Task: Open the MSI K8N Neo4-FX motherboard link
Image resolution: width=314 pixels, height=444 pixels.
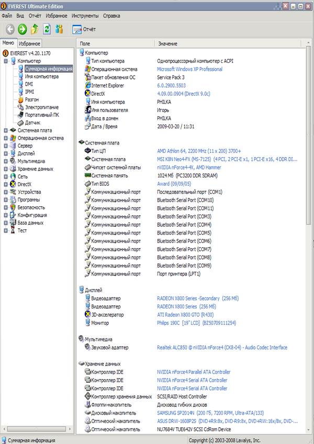Action: [x=227, y=159]
